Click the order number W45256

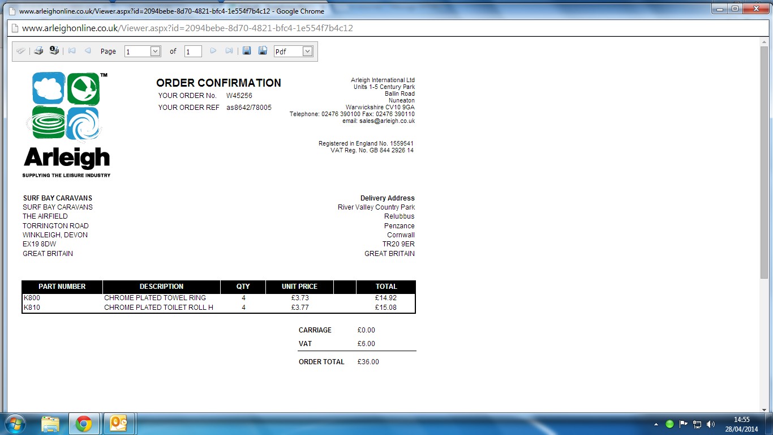tap(239, 96)
